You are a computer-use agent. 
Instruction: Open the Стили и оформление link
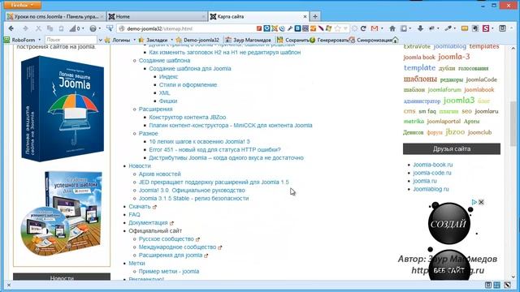(x=188, y=84)
